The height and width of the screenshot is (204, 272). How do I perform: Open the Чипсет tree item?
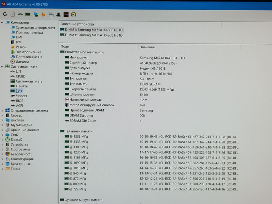tap(19, 96)
